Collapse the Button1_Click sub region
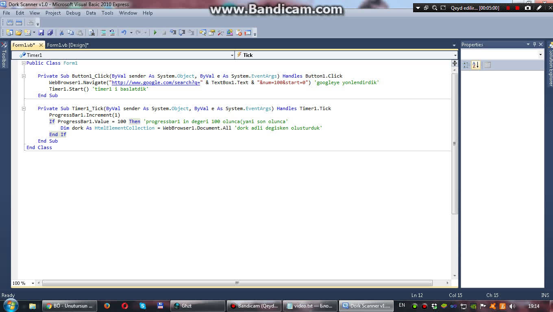The height and width of the screenshot is (312, 553). (x=24, y=76)
